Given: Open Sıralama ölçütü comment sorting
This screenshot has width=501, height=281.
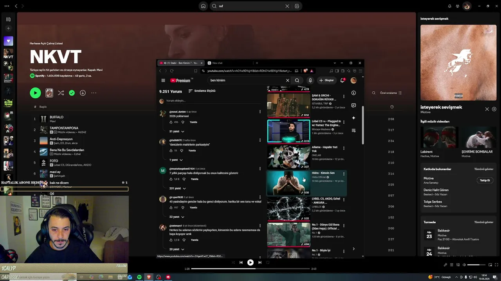Looking at the screenshot, I should 202,91.
